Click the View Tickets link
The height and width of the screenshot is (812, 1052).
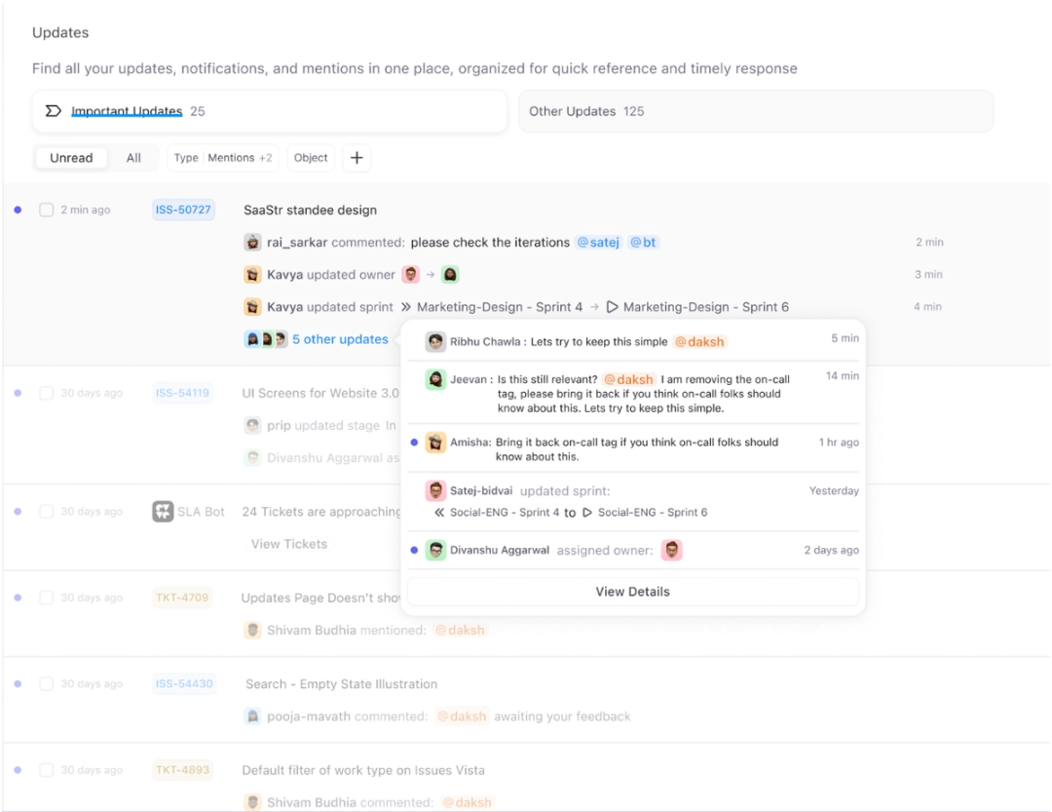(x=288, y=544)
